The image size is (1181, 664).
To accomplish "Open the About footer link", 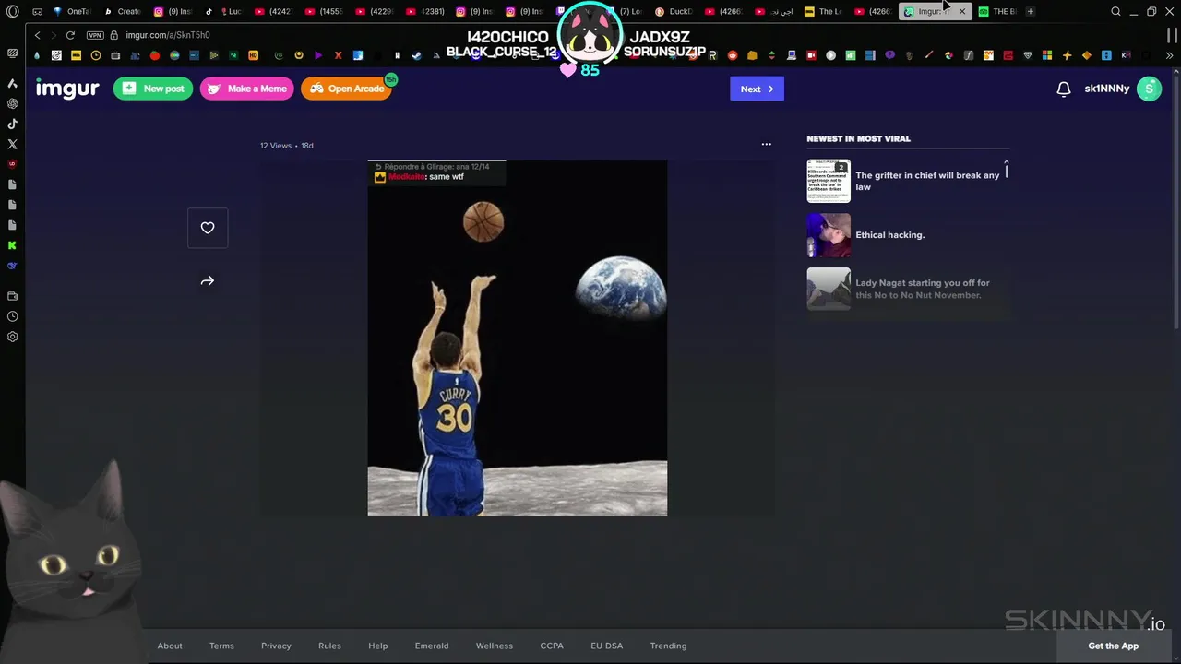I will [x=170, y=646].
